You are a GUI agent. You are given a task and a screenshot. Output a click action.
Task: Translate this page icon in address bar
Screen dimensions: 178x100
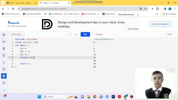(x=141, y=9)
